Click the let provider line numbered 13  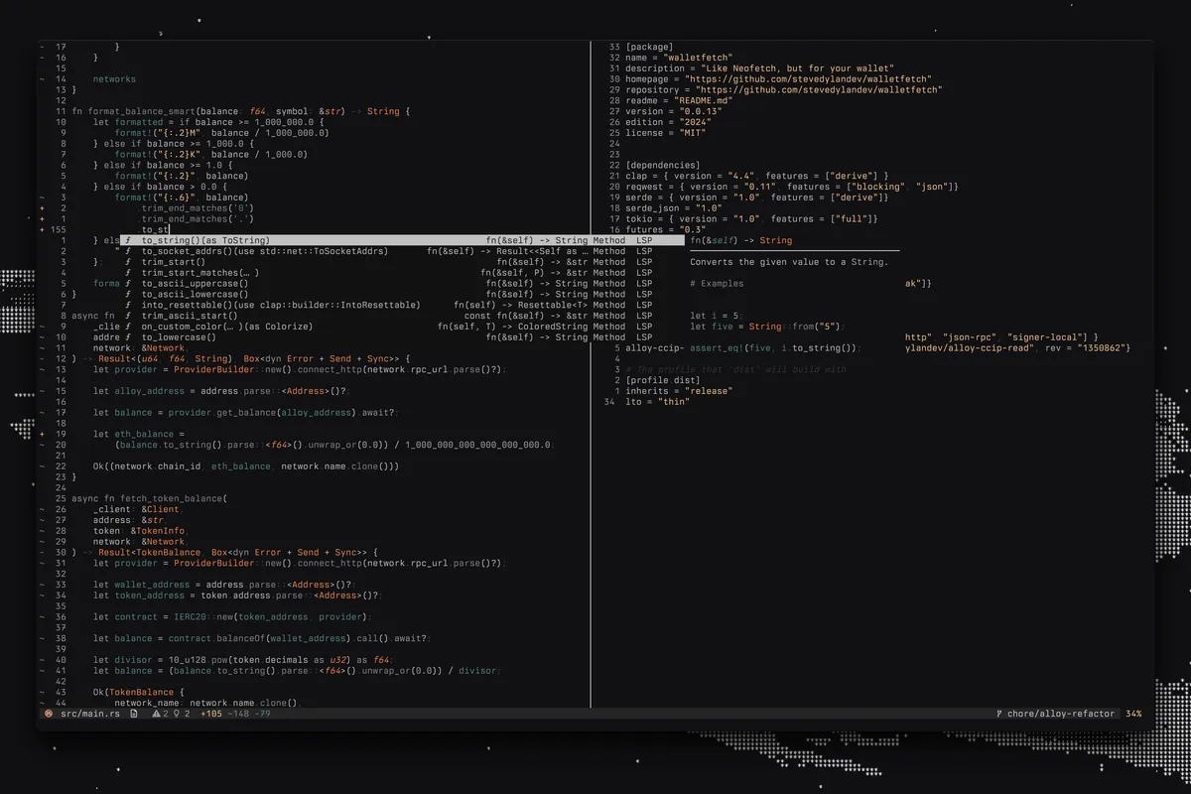[299, 369]
